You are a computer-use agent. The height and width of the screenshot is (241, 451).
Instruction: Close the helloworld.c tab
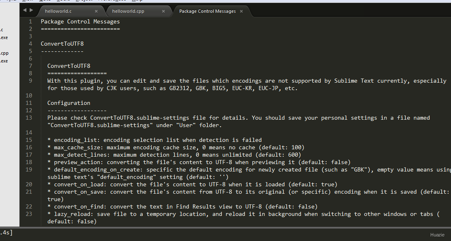[96, 12]
